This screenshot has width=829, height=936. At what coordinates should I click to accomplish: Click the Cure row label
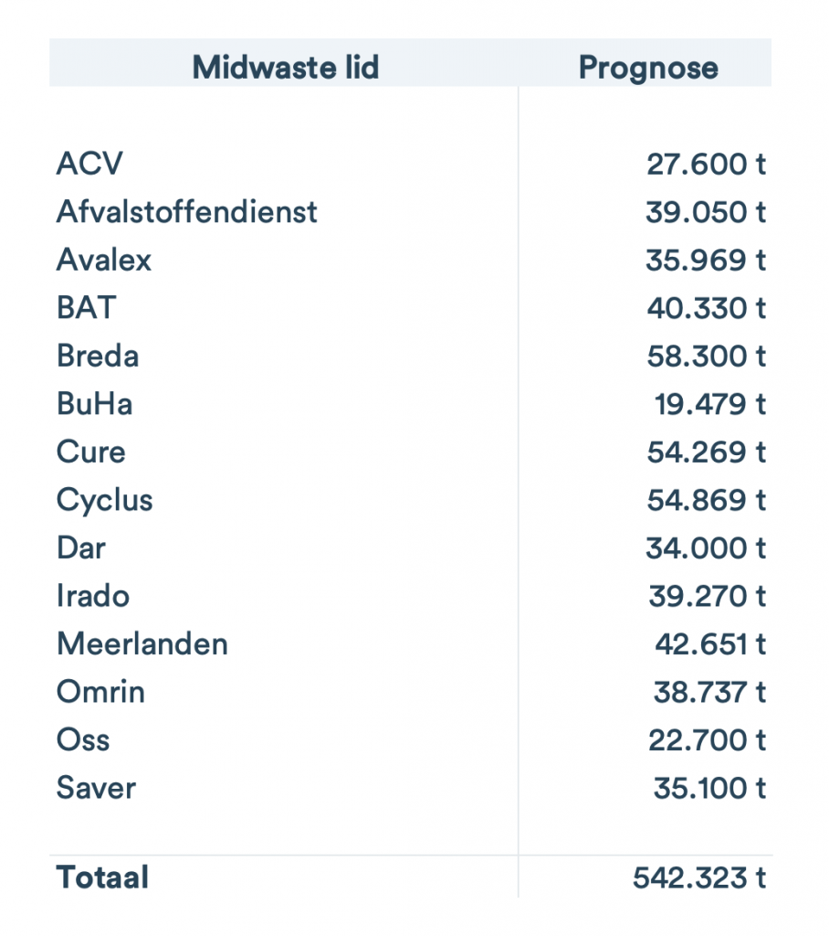(91, 452)
